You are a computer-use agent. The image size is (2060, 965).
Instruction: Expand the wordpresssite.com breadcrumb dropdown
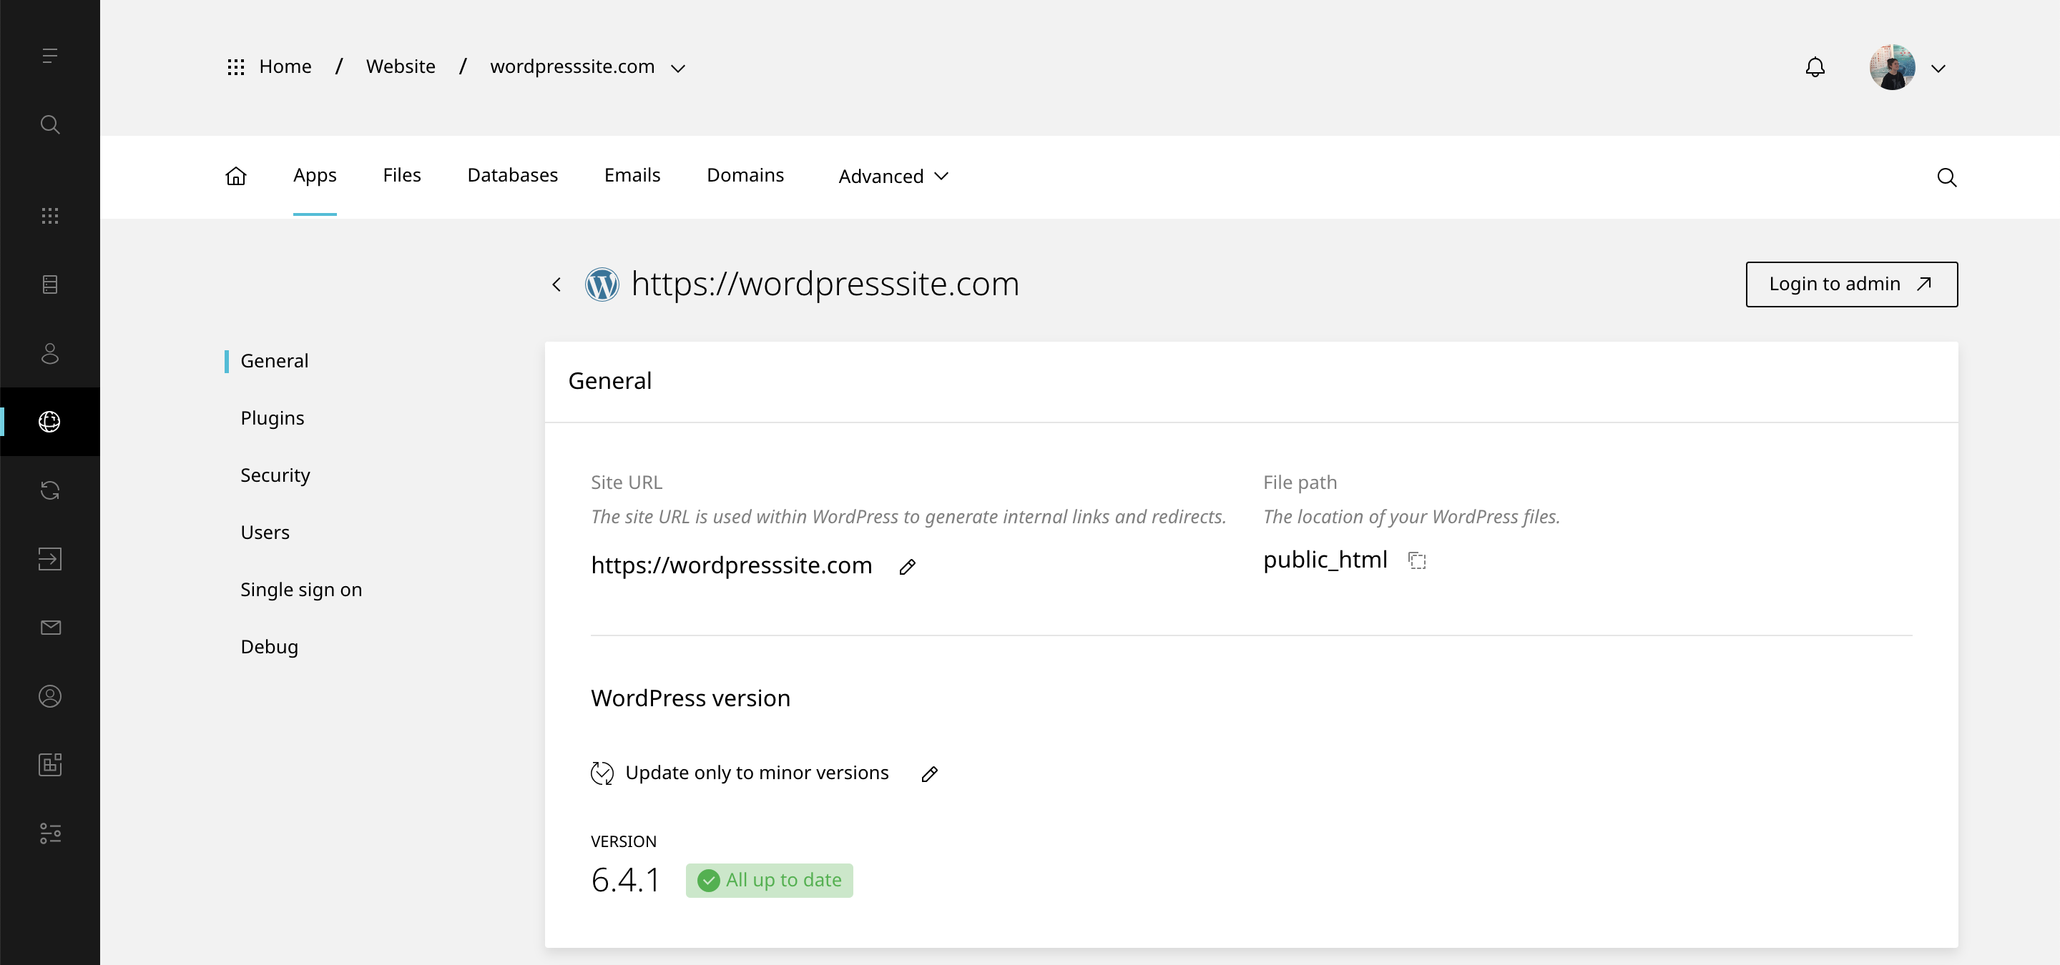[x=678, y=69]
